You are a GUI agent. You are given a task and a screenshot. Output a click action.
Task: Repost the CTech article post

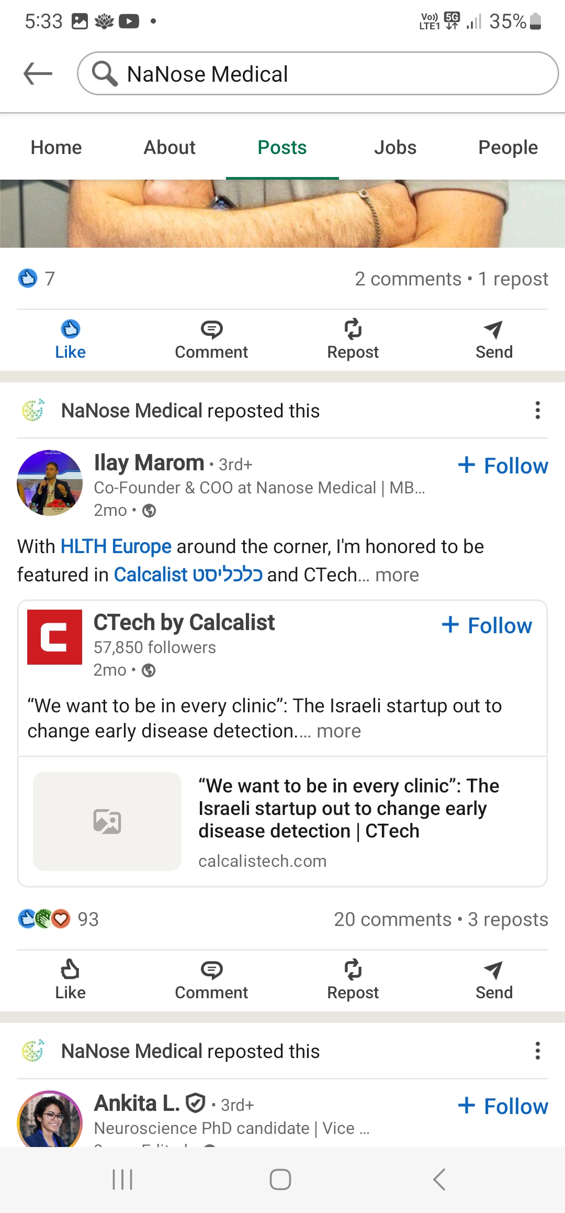(353, 979)
